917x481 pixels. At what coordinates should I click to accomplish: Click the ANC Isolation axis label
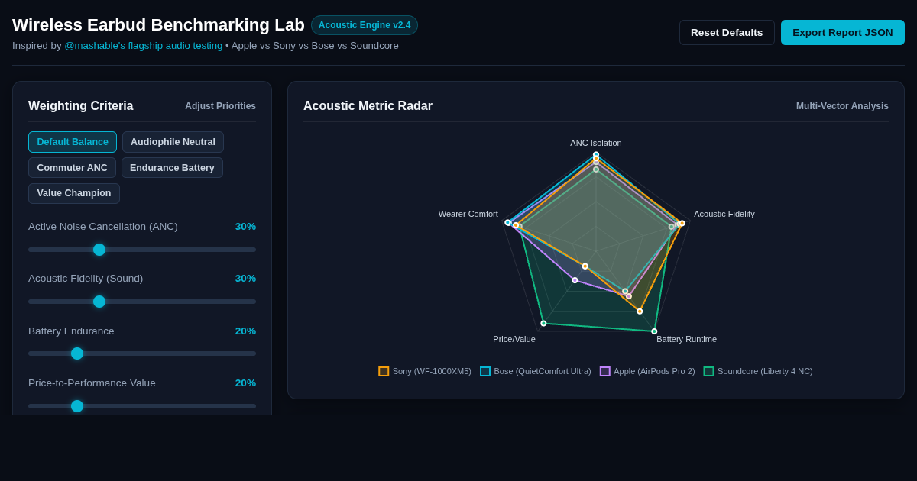click(596, 143)
